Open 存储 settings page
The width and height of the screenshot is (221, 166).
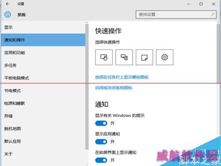43,116
